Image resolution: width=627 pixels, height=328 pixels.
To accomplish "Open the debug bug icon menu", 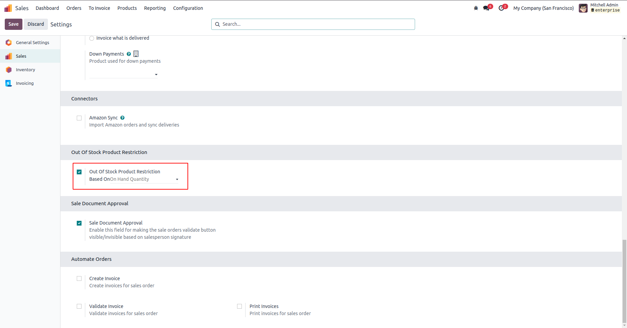I will pyautogui.click(x=476, y=8).
